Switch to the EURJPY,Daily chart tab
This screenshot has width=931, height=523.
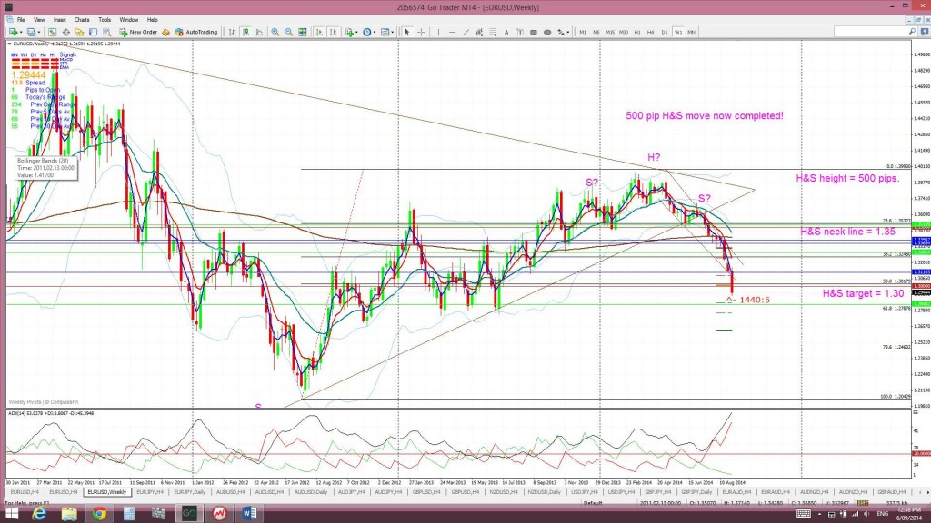click(x=190, y=491)
